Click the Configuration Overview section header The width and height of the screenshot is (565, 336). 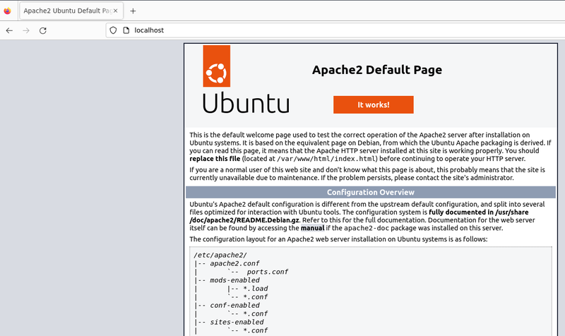coord(371,192)
